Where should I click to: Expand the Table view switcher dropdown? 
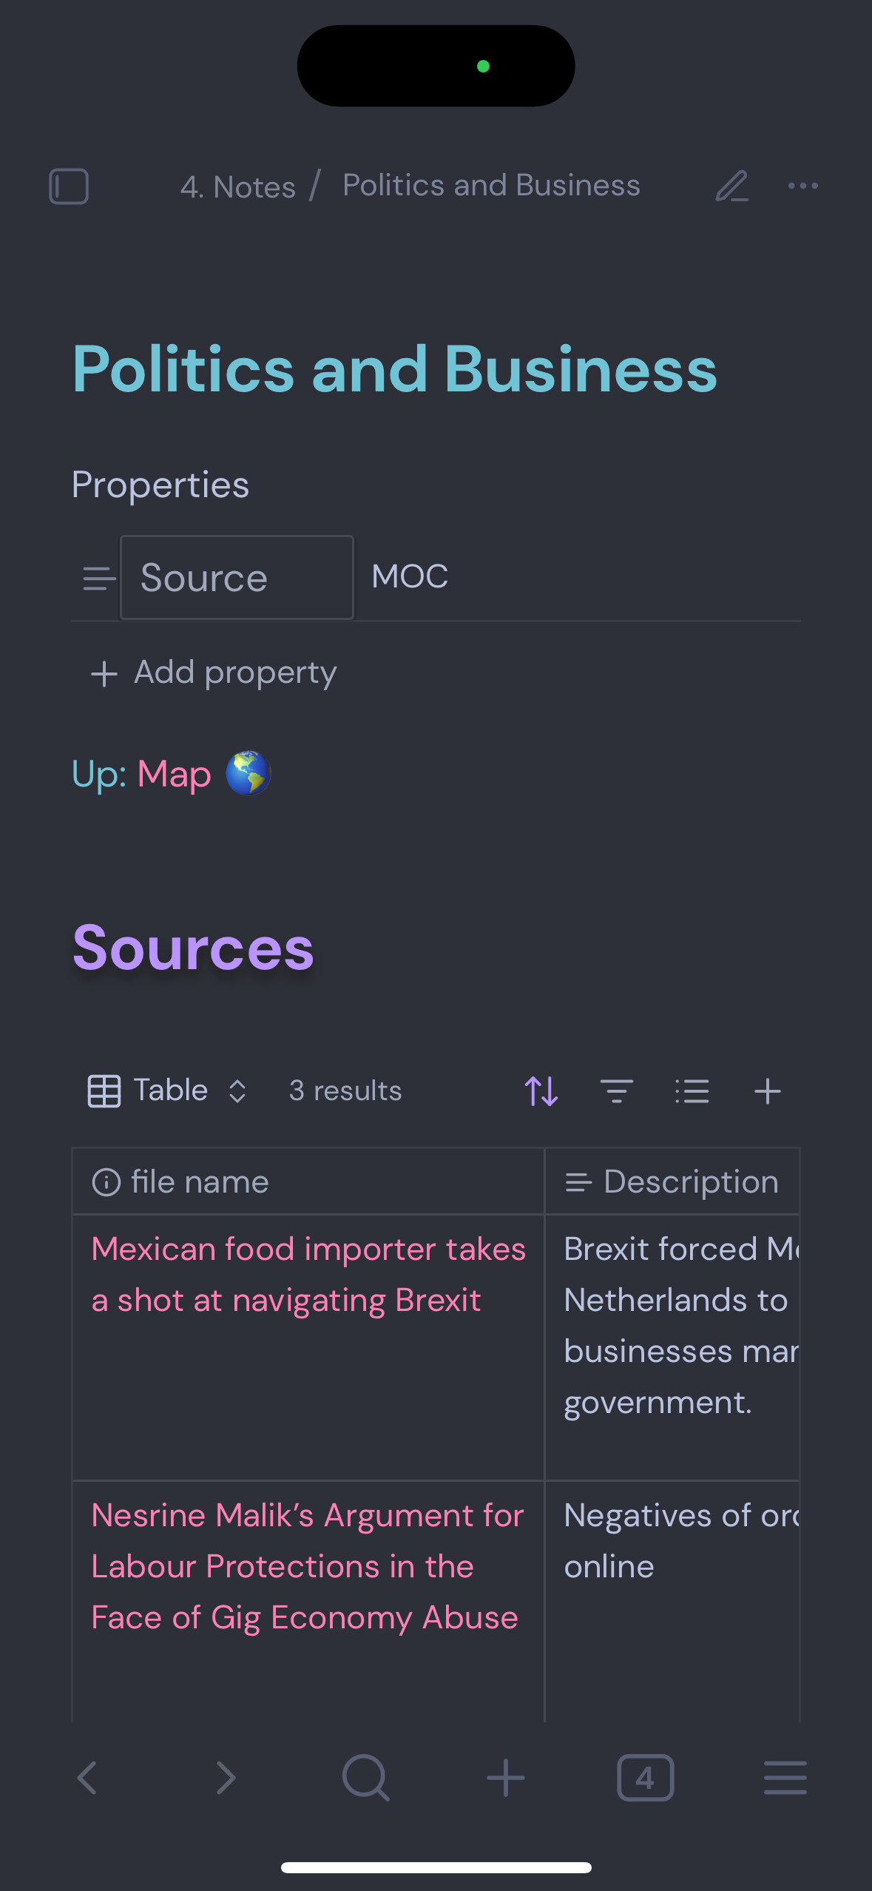pos(168,1091)
